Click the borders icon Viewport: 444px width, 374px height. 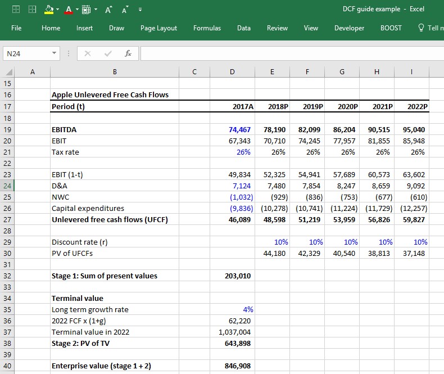point(86,10)
